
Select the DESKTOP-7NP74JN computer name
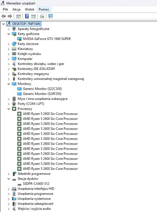click(x=26, y=24)
